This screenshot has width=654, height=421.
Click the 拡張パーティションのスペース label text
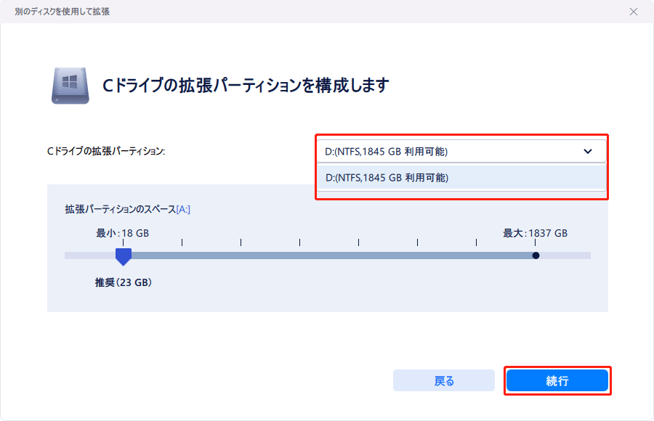(x=120, y=209)
